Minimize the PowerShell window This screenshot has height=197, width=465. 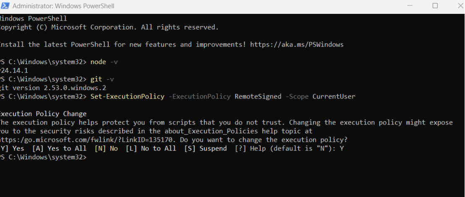click(410, 6)
